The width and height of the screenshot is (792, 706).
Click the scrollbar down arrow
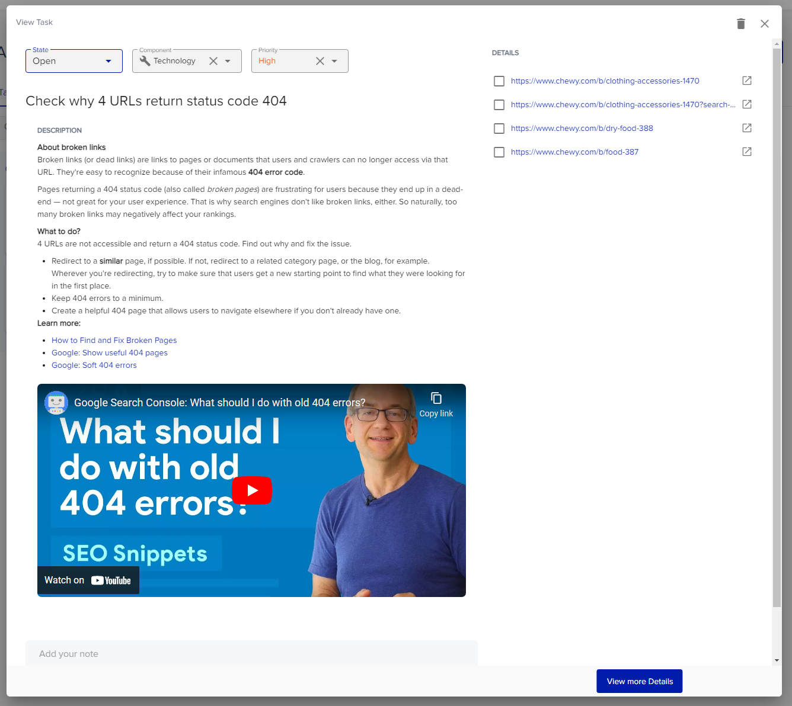tap(777, 660)
